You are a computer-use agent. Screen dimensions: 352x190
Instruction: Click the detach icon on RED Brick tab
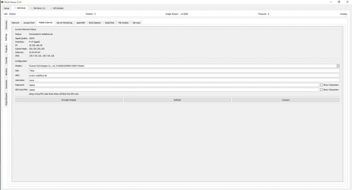[14, 8]
